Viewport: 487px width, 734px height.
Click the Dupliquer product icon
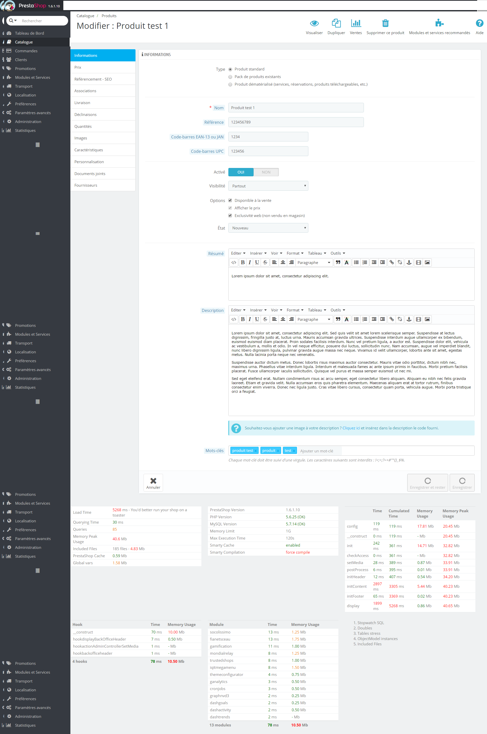tap(336, 23)
